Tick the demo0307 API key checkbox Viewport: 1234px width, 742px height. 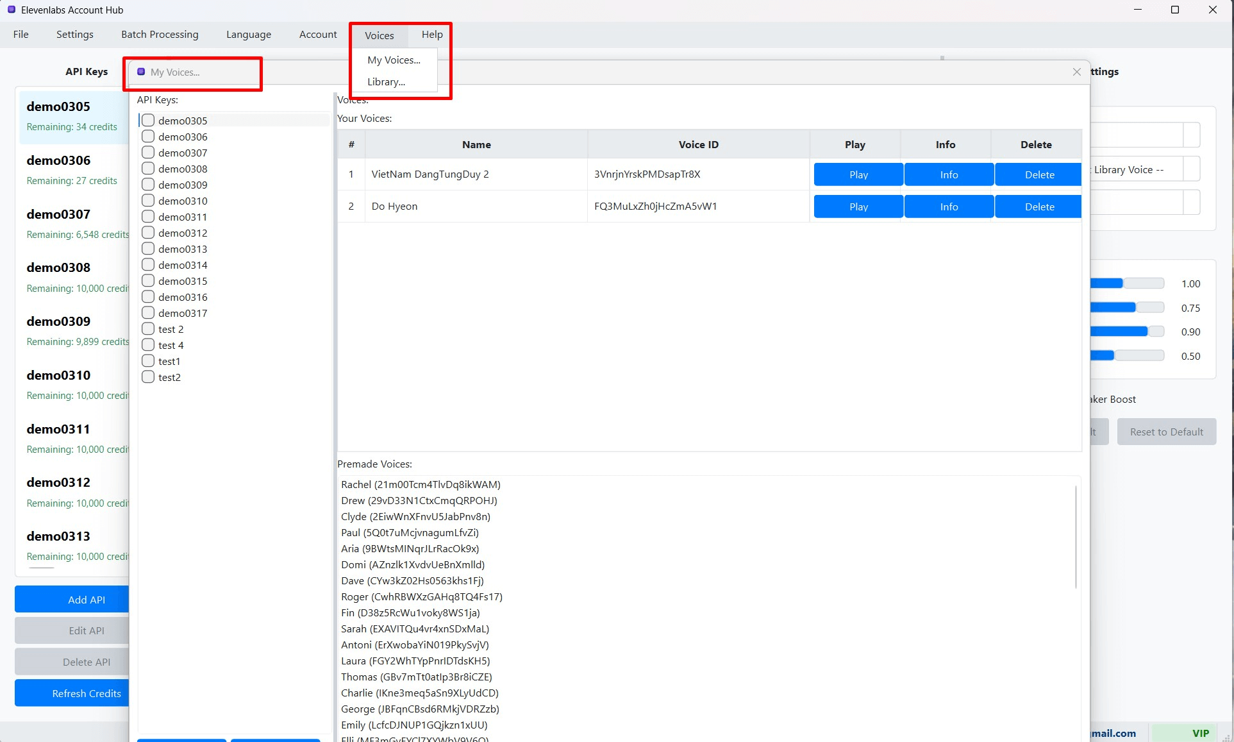(148, 153)
